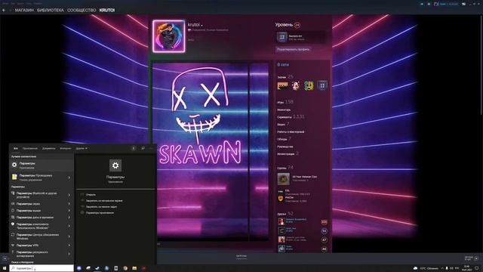
Task: Expand the Другие (More) search dropdown
Action: coord(82,148)
